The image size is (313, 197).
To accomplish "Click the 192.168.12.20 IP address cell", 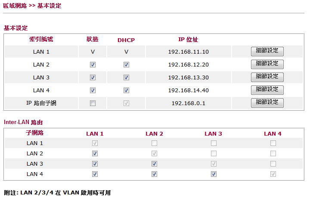I will point(188,65).
